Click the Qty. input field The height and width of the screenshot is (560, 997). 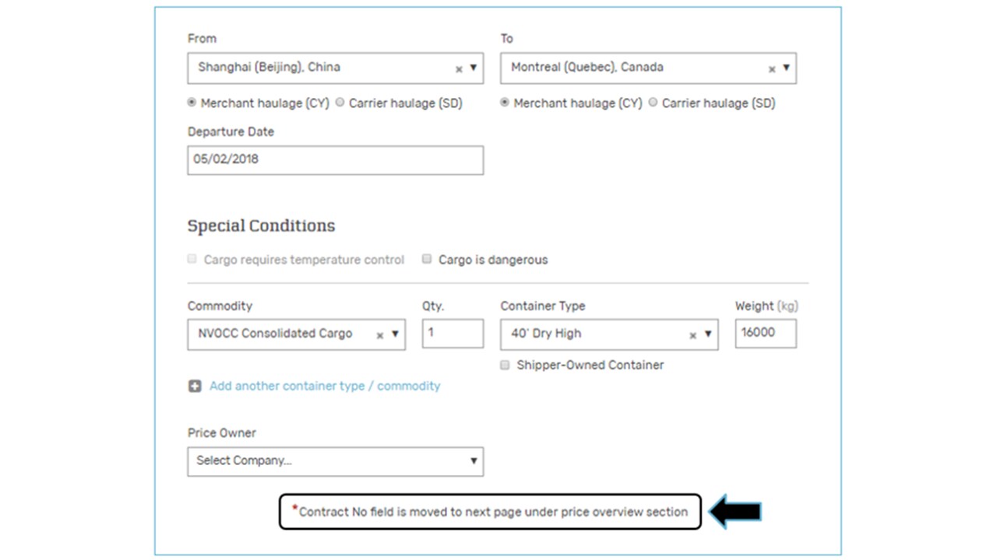click(453, 333)
